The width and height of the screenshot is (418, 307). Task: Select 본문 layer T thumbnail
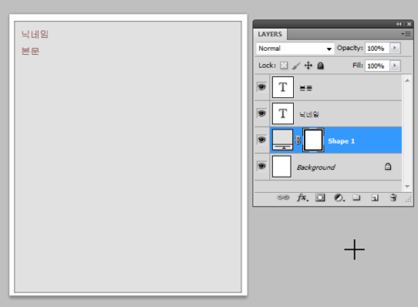click(x=283, y=87)
